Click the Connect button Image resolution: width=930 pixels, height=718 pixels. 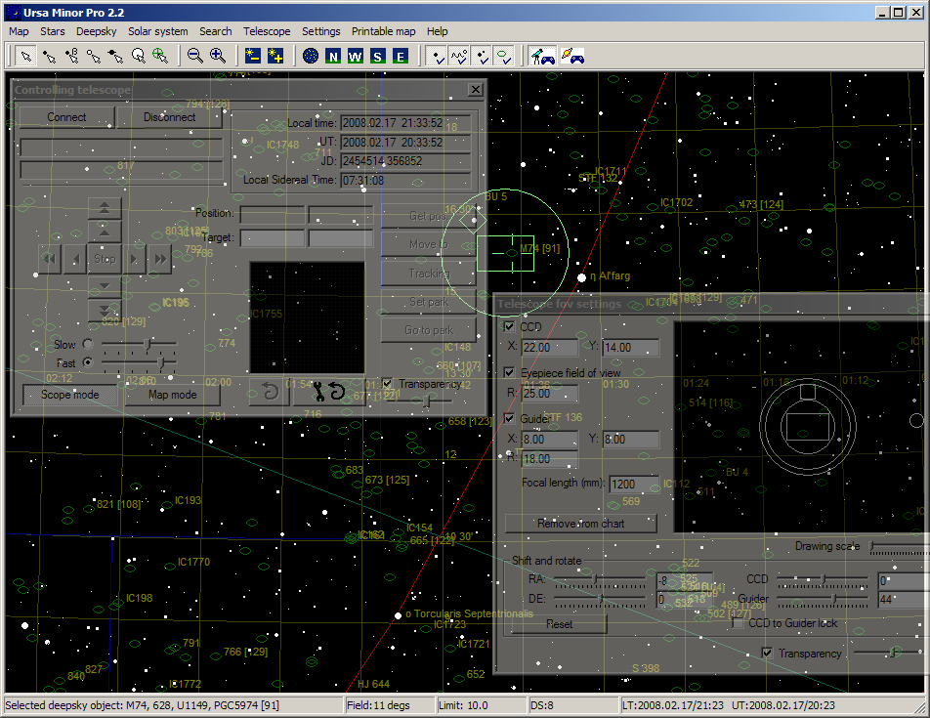[66, 117]
